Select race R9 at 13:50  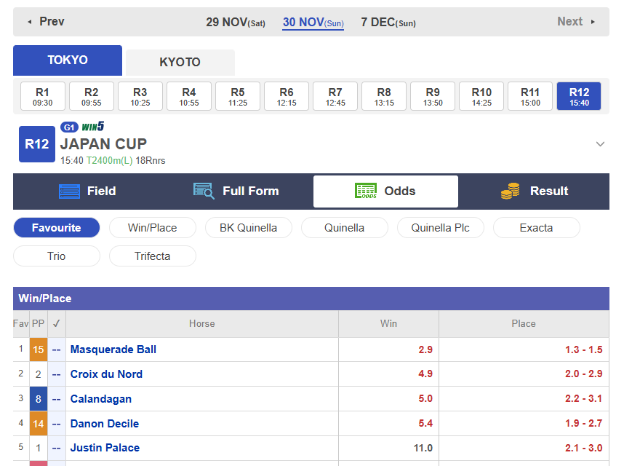point(433,96)
